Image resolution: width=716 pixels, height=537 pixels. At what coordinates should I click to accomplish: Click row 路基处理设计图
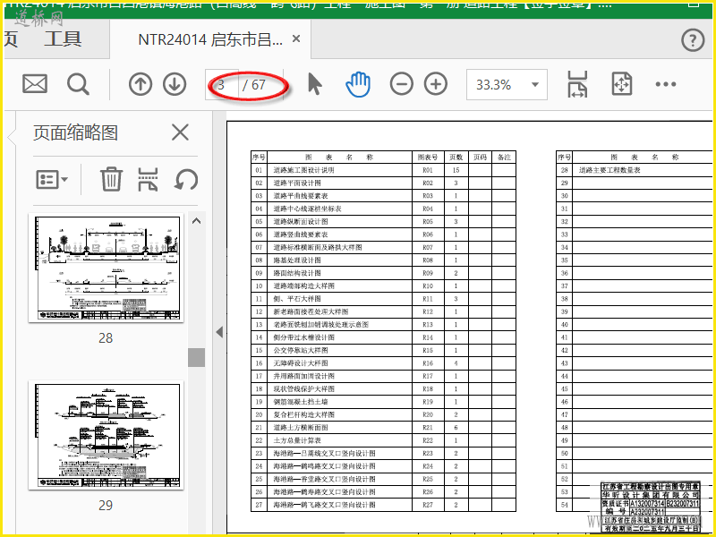click(384, 260)
